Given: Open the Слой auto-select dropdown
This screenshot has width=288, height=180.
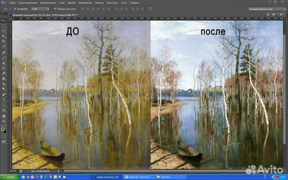Looking at the screenshot, I should click(40, 9).
